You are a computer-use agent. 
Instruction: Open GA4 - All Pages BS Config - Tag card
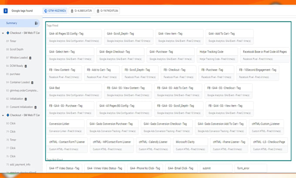(124, 109)
